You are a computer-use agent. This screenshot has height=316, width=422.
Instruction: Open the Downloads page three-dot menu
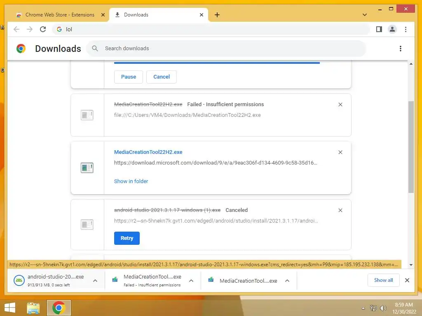click(x=401, y=49)
